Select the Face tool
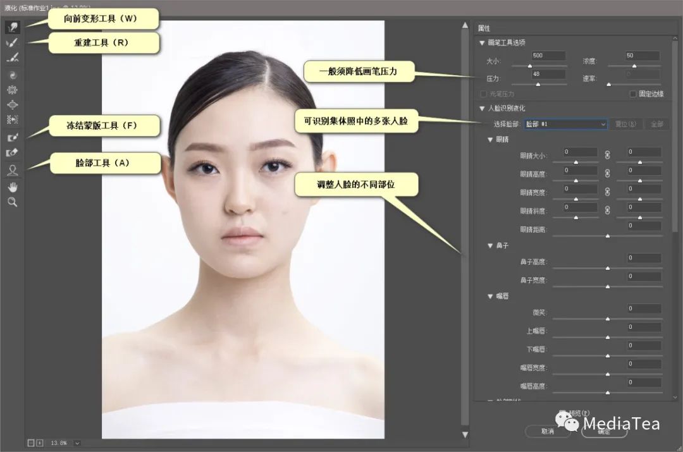The height and width of the screenshot is (452, 683). point(13,170)
